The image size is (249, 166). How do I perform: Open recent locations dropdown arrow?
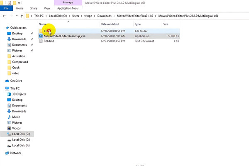(17, 16)
